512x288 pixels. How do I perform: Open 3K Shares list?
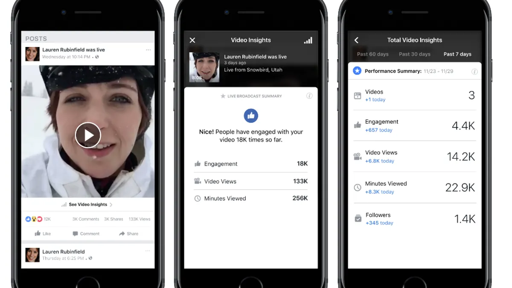click(x=113, y=219)
